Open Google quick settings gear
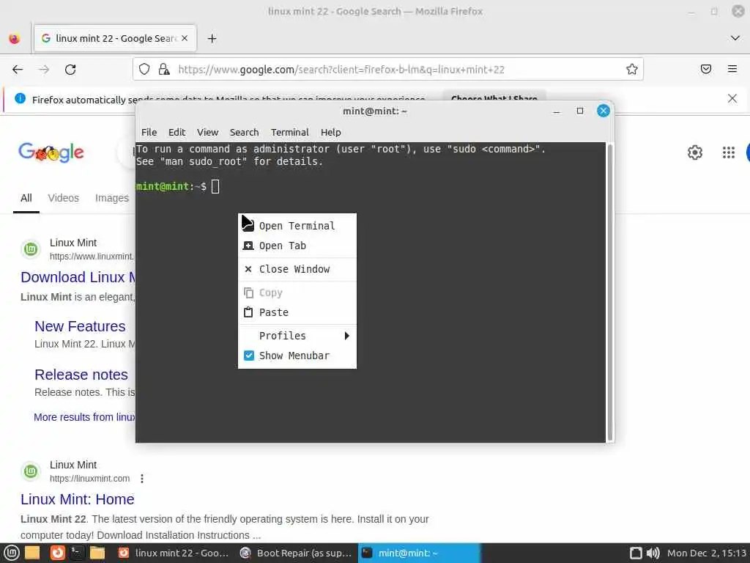Viewport: 750px width, 563px height. point(695,152)
